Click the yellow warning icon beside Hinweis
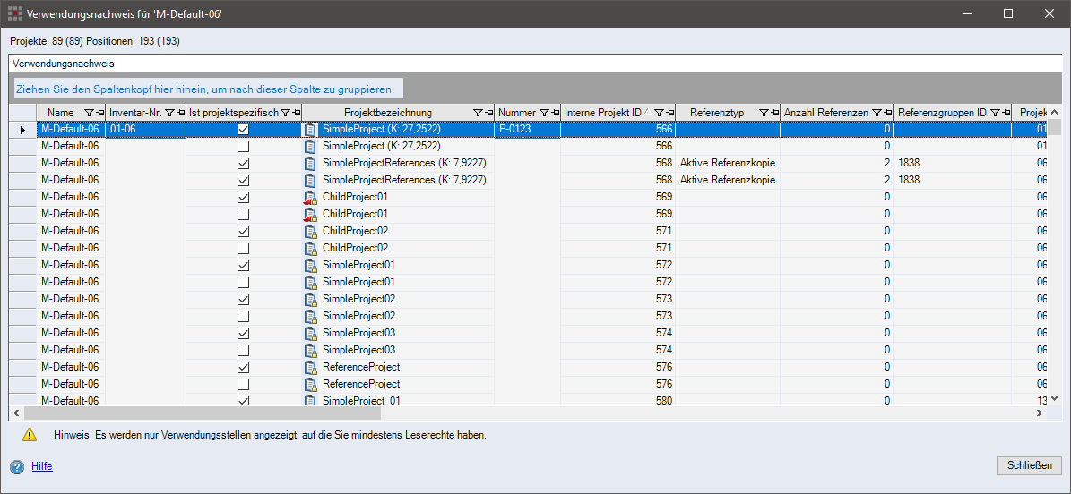This screenshot has height=494, width=1071. coord(30,434)
